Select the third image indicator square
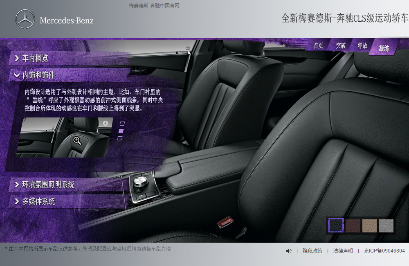This screenshot has width=409, height=266. (x=120, y=138)
